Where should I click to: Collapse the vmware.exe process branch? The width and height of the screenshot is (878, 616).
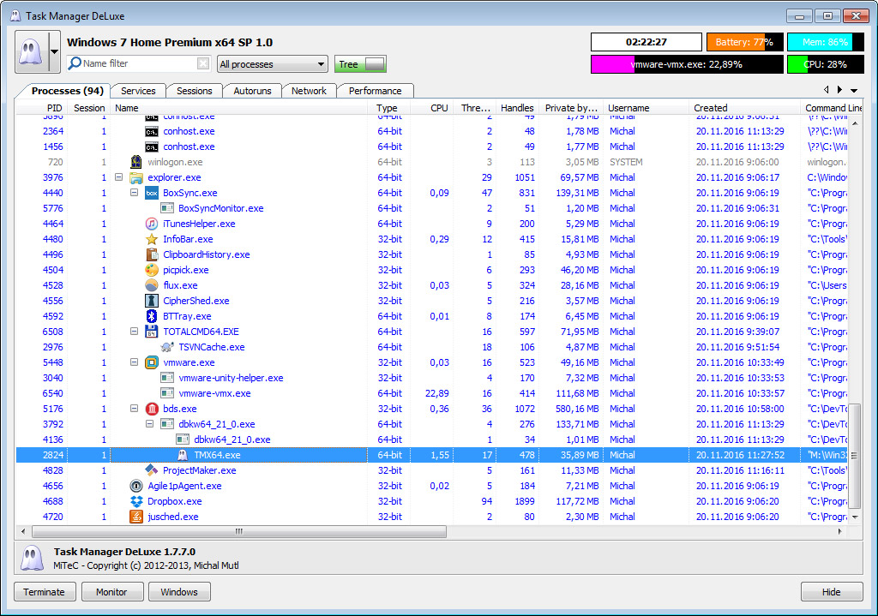click(x=134, y=362)
